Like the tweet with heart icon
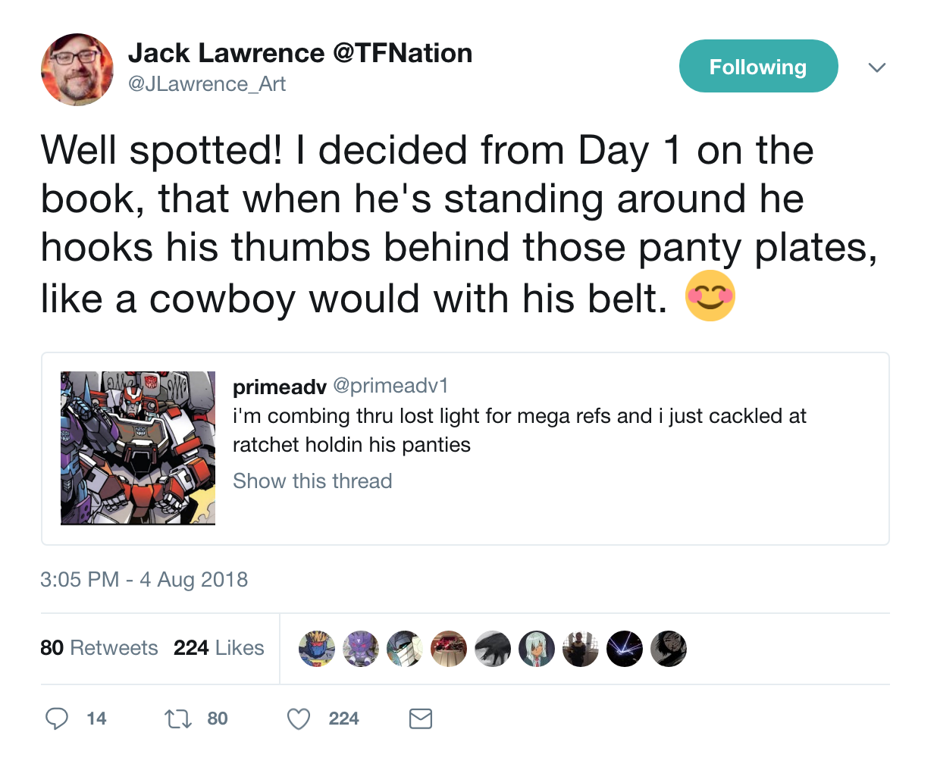This screenshot has width=937, height=764. tap(299, 719)
